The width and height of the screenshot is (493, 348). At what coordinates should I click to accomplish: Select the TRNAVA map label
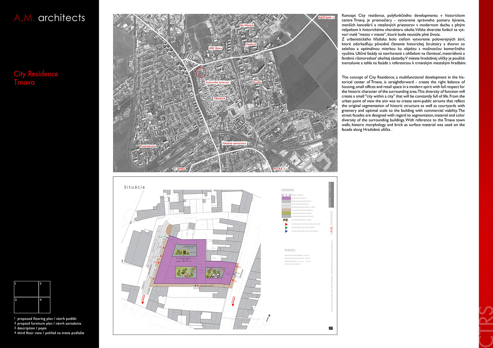pyautogui.click(x=219, y=98)
